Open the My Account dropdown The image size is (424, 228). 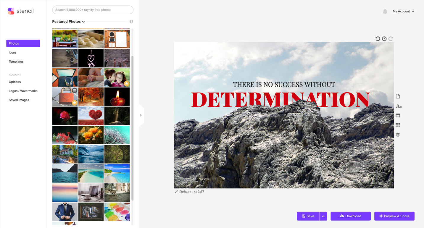click(x=403, y=11)
